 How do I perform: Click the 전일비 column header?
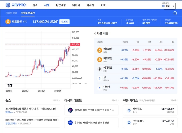coord(125,42)
